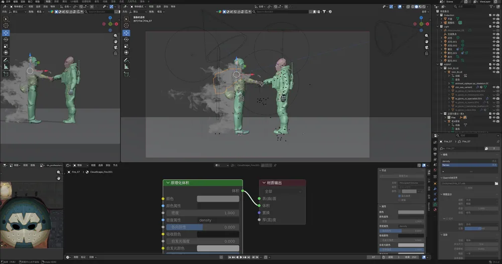The width and height of the screenshot is (502, 264).
Task: Collapse the 材质输出 node via chevron
Action: point(264,183)
